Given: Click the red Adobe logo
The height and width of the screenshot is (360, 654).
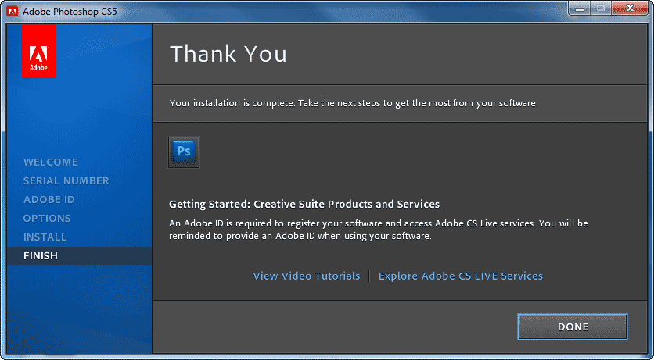Looking at the screenshot, I should coord(38,51).
